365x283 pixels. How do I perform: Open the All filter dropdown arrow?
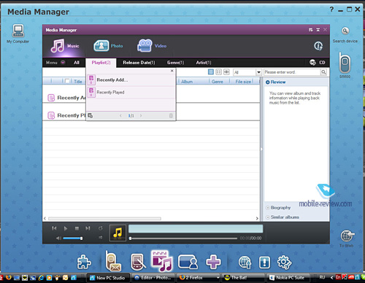(x=258, y=72)
